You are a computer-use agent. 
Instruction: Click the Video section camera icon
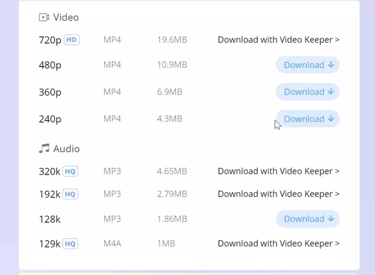coord(44,17)
